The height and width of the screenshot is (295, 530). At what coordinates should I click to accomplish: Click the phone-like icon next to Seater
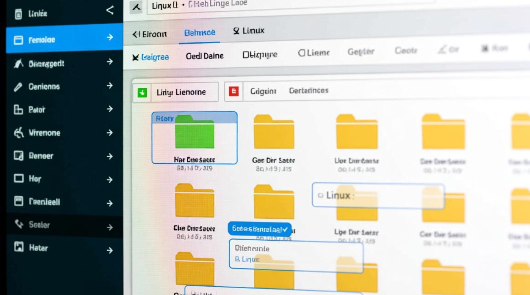19,225
